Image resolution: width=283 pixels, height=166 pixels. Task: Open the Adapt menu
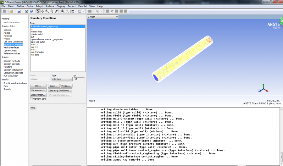[39, 6]
